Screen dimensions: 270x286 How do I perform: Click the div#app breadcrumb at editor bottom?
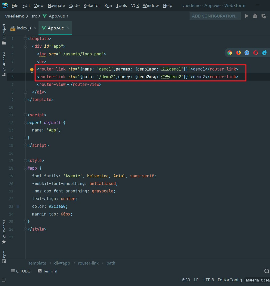pos(62,263)
